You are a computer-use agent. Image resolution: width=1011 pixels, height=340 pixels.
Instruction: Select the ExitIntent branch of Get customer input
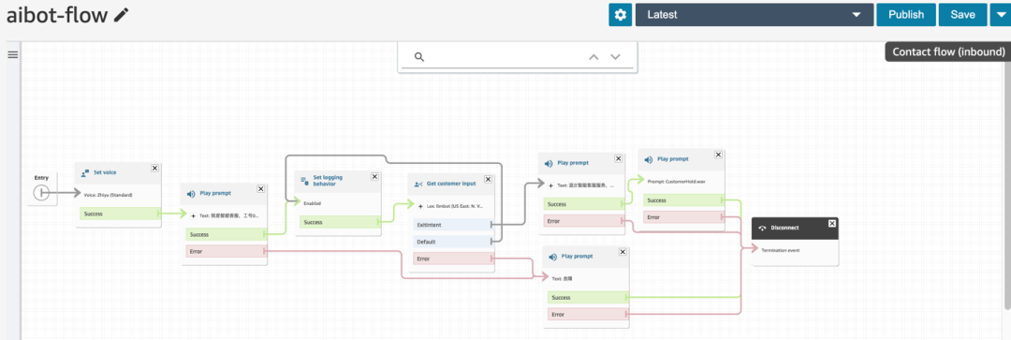pyautogui.click(x=453, y=225)
